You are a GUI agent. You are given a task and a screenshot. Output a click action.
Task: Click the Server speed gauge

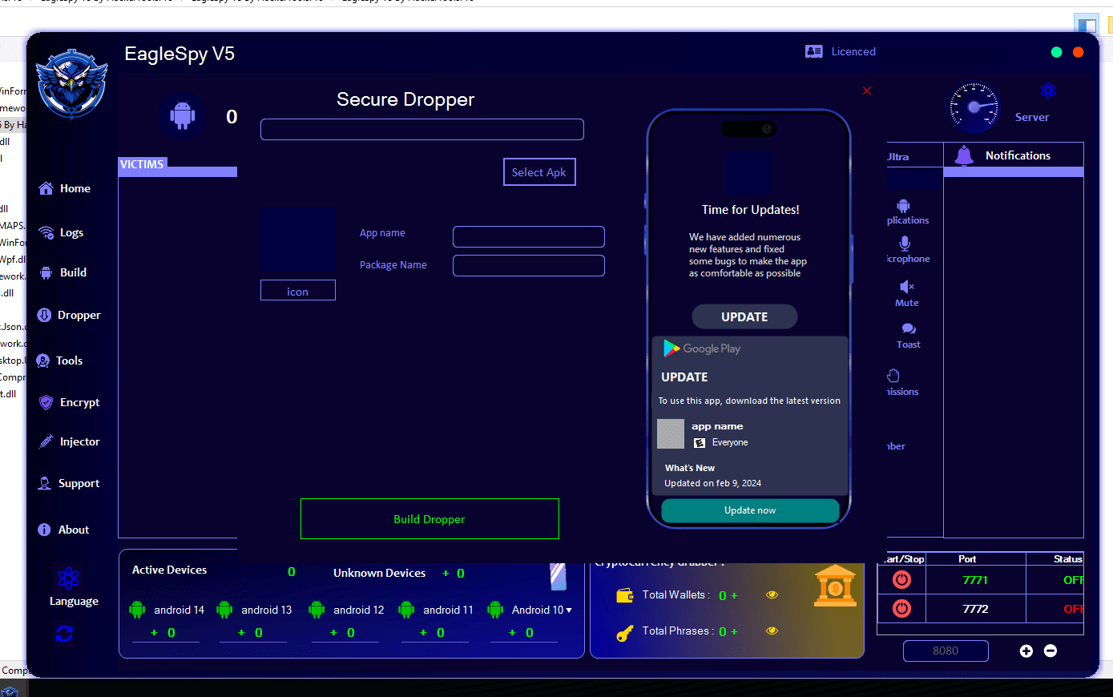pyautogui.click(x=974, y=107)
